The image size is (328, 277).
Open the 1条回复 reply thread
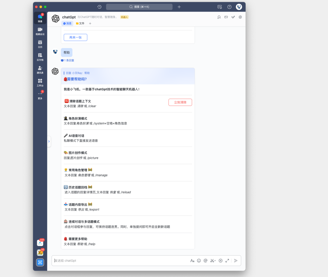point(67,60)
